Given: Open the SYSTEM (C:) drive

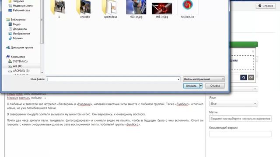Looking at the screenshot, I should (20, 61).
